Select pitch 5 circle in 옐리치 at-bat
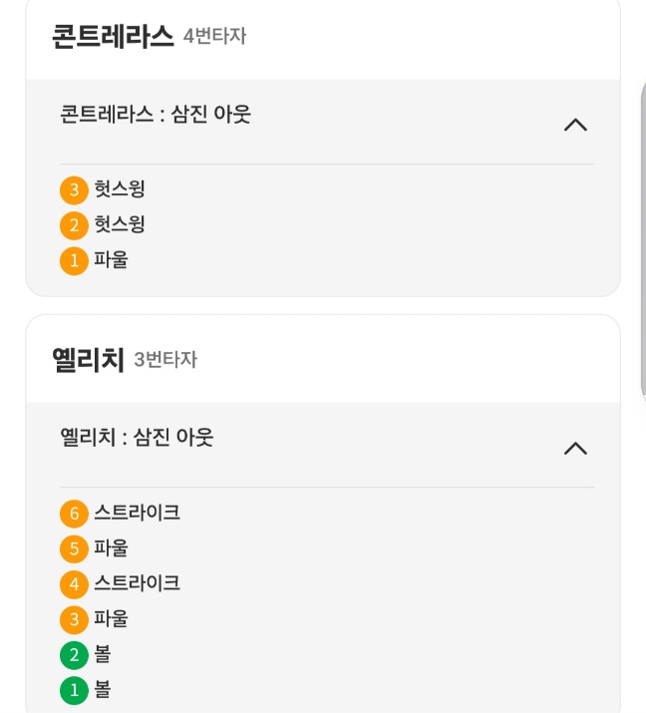Viewport: 646px width, 713px height. 74,548
